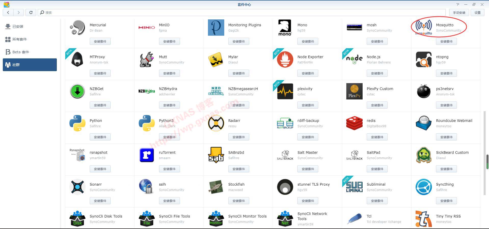This screenshot has height=229, width=489.
Task: Install the Mercurial package
Action: (x=100, y=42)
